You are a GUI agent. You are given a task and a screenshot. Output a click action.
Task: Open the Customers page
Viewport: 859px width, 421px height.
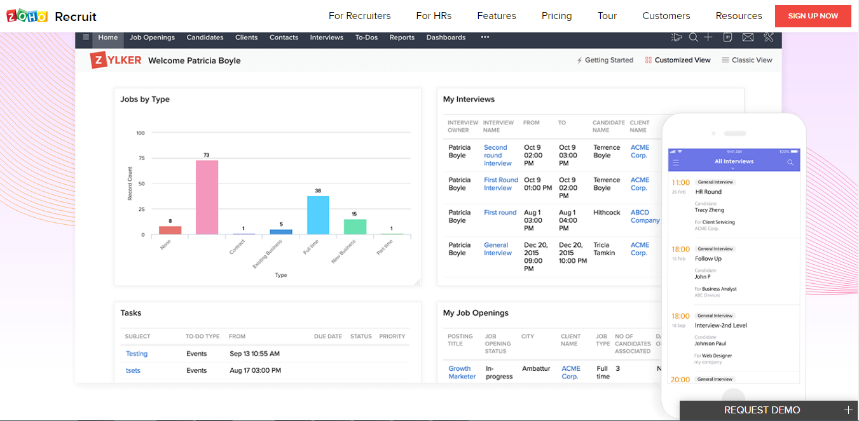click(666, 16)
